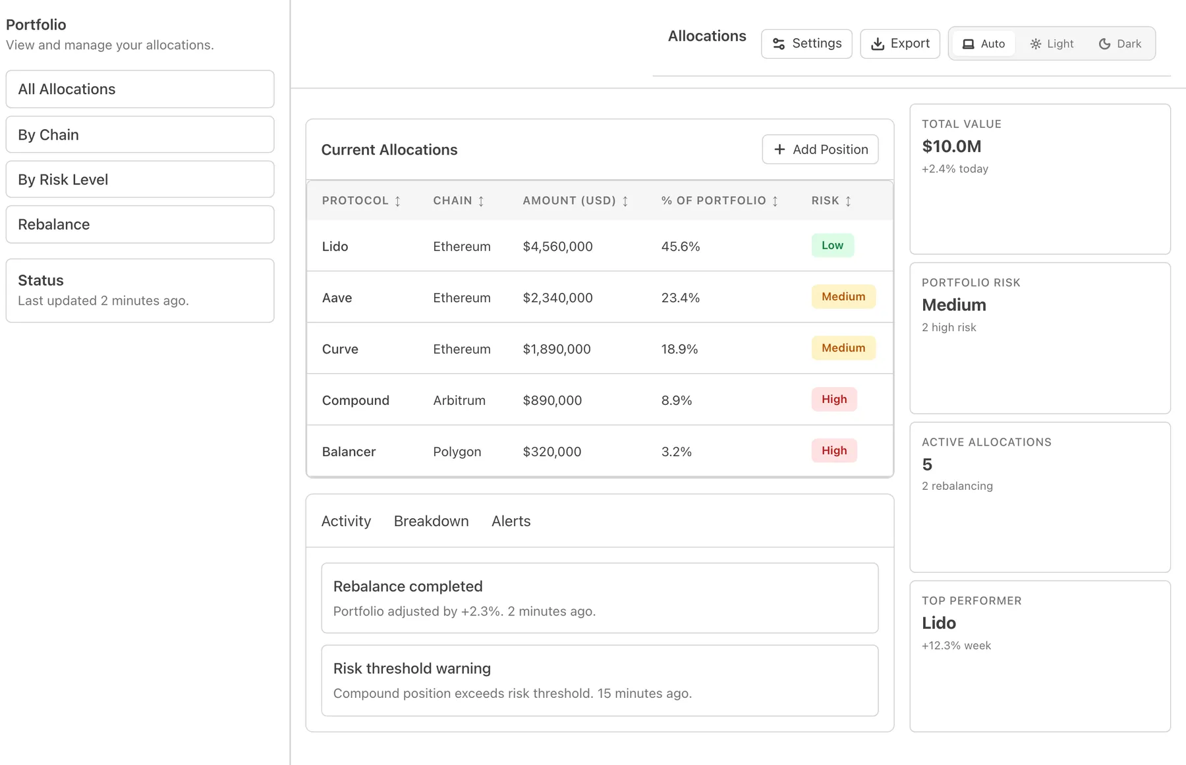
Task: Click the 3.2% portfolio share cell
Action: point(677,452)
